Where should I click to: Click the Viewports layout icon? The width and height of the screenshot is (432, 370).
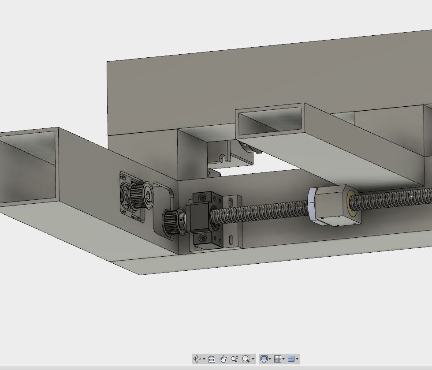(x=291, y=359)
